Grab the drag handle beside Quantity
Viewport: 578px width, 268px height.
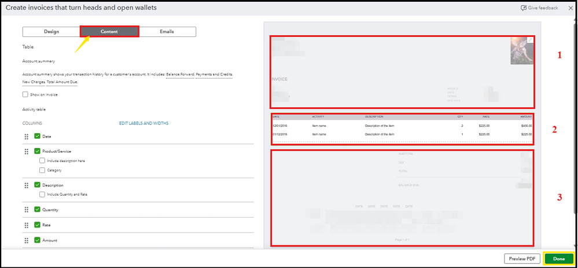click(x=27, y=210)
